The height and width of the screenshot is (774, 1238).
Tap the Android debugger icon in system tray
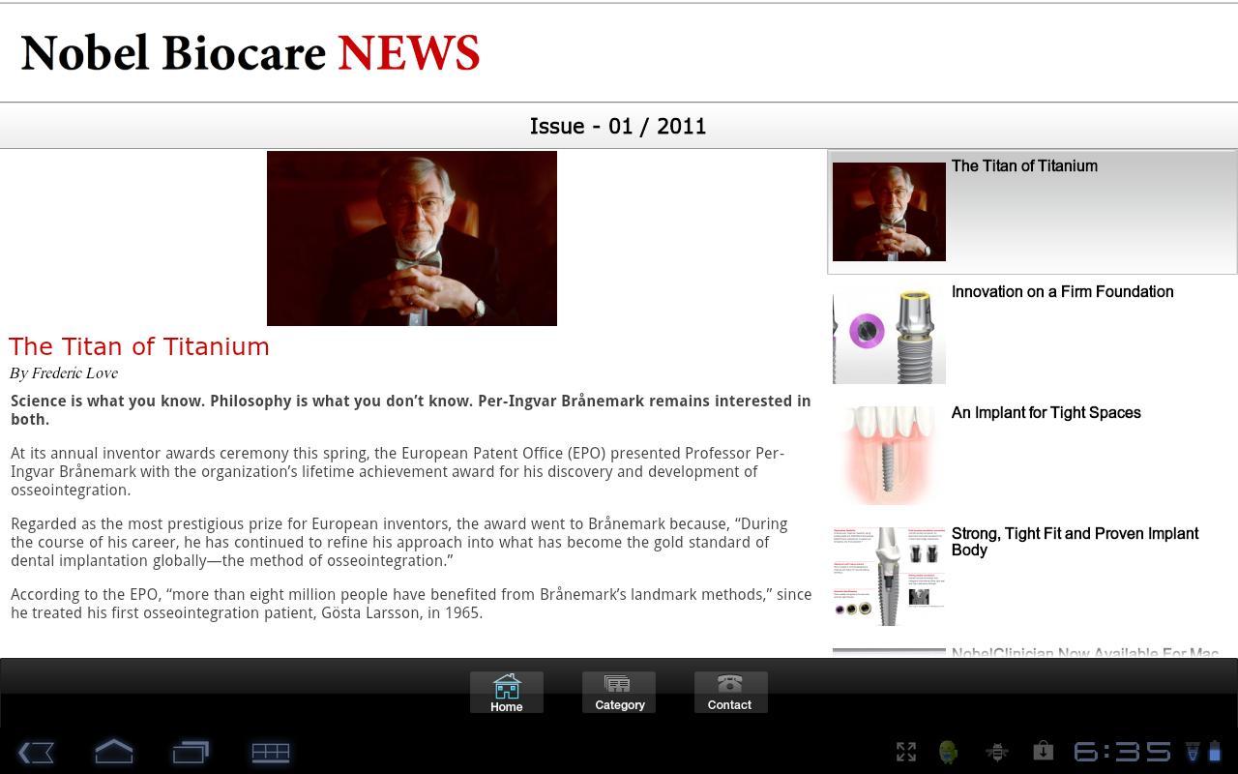pyautogui.click(x=949, y=752)
